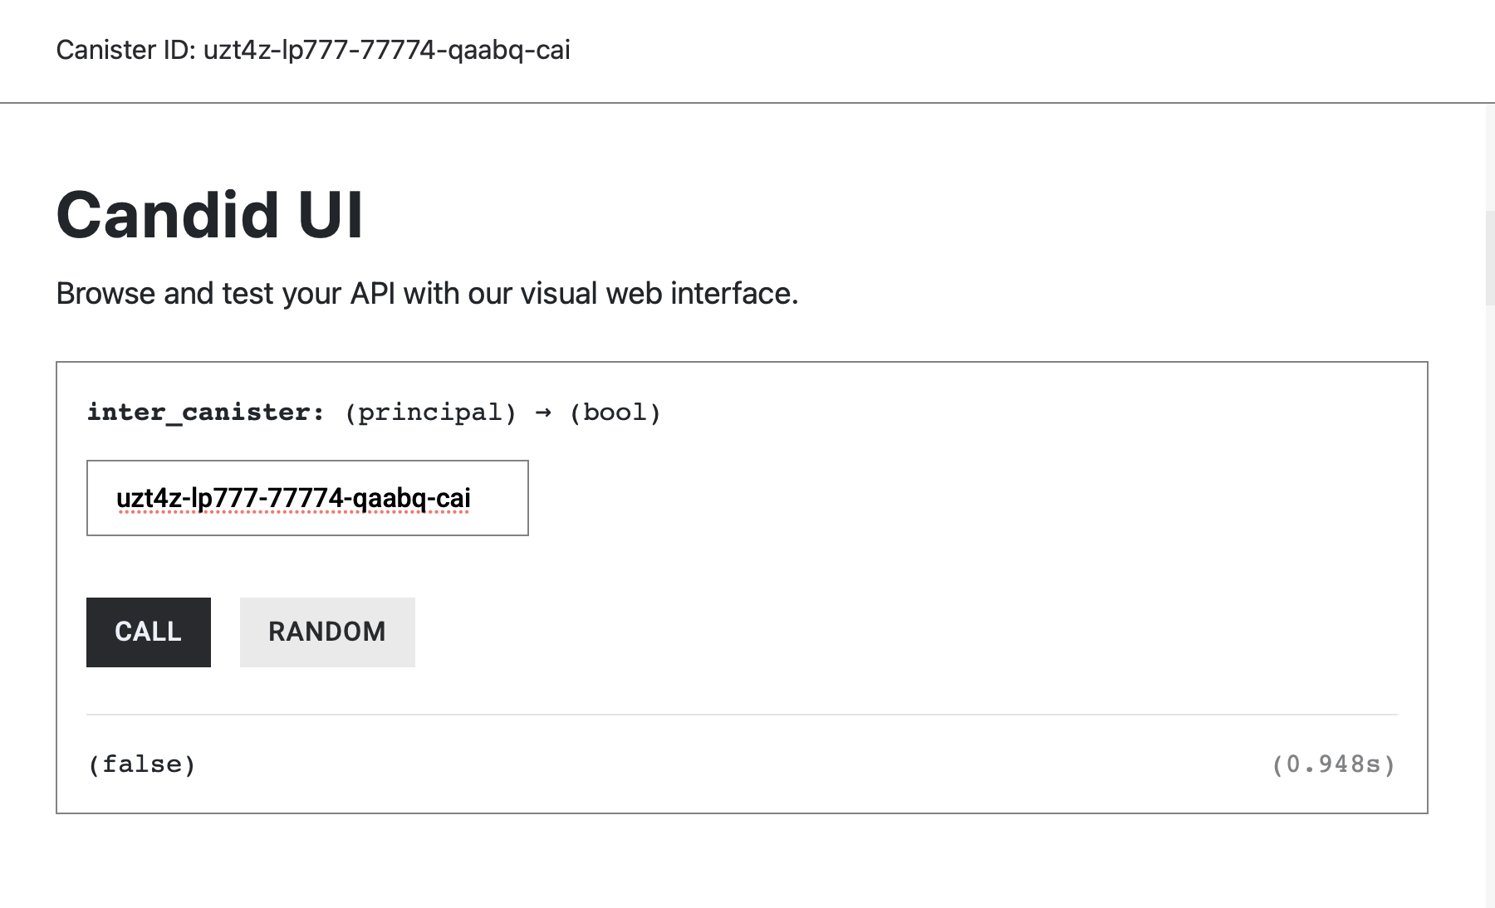This screenshot has height=908, width=1495.
Task: Click the arrow in the method signature
Action: (x=543, y=412)
